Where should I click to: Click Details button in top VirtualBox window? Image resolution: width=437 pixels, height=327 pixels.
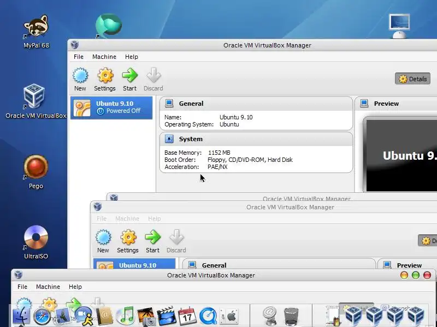pyautogui.click(x=412, y=79)
